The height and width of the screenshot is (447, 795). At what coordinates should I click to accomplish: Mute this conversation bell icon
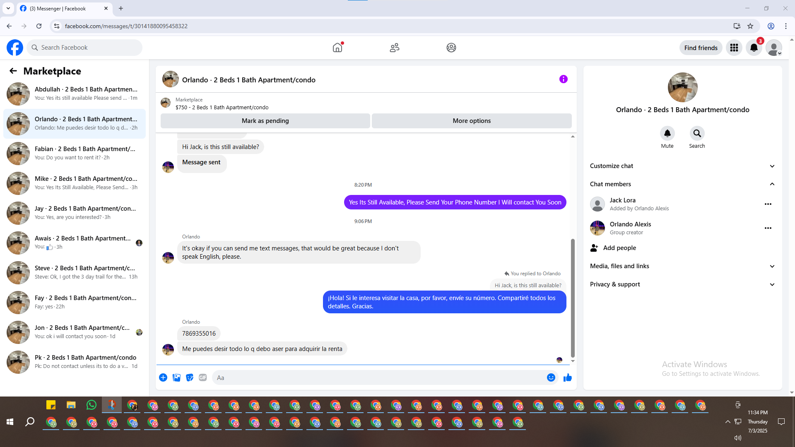pos(667,133)
